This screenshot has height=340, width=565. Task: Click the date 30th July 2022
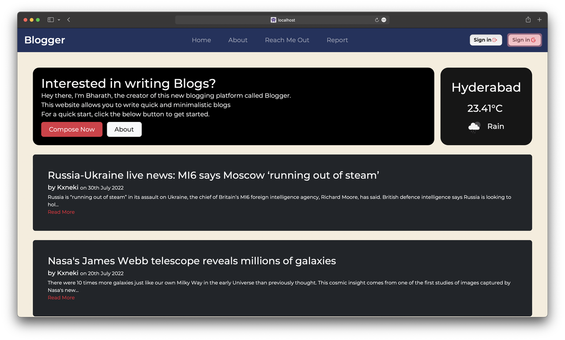pyautogui.click(x=105, y=188)
